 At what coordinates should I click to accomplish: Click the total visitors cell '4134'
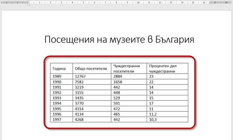coord(92,114)
